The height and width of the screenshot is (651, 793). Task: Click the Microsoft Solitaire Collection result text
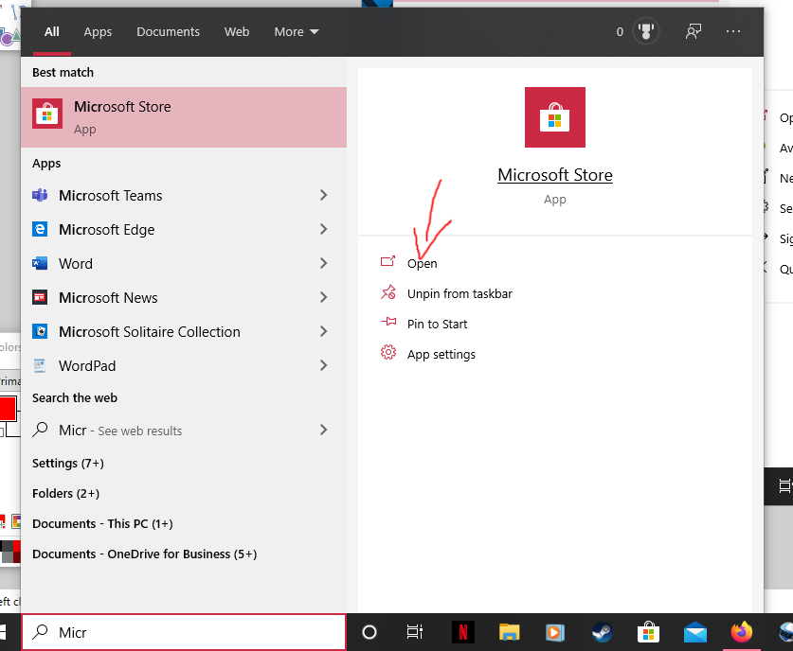click(x=149, y=332)
